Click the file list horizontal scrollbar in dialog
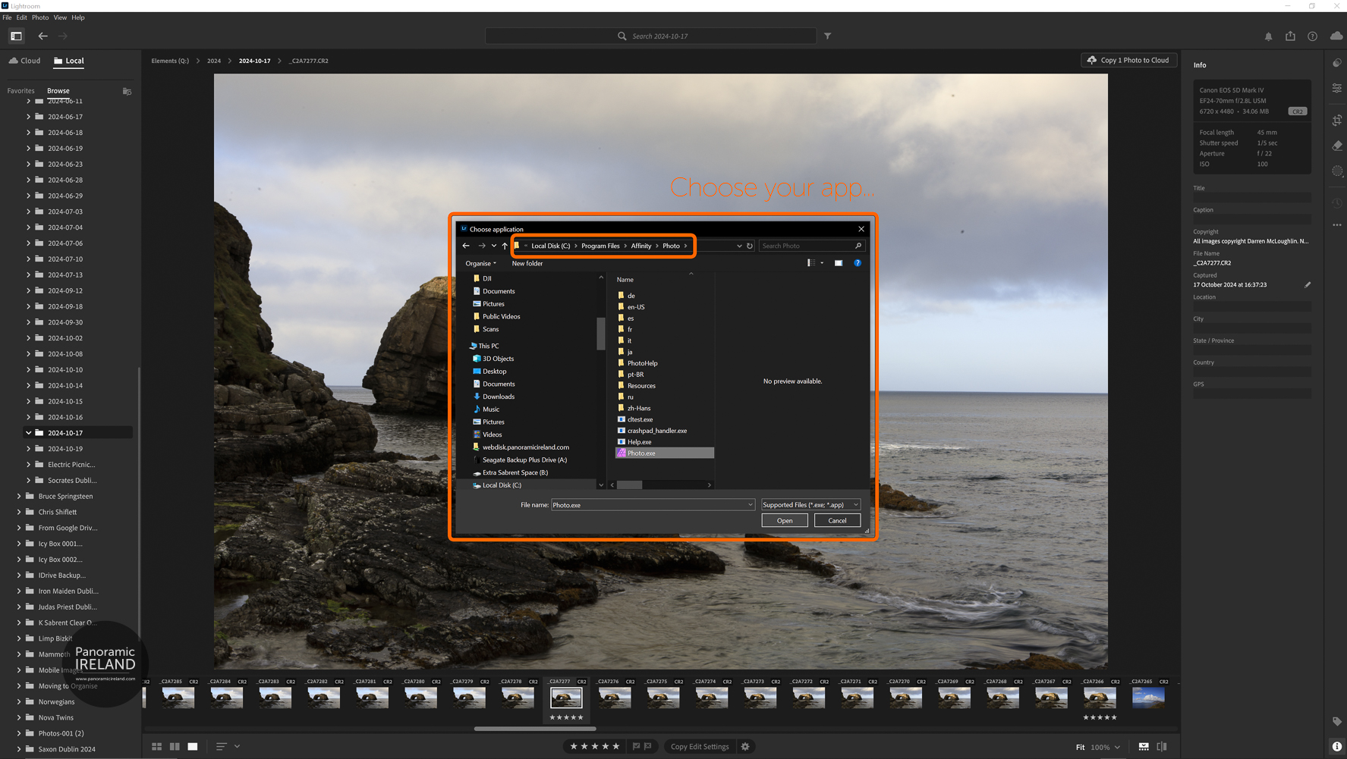This screenshot has height=759, width=1347. pyautogui.click(x=629, y=485)
